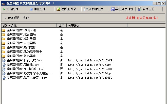Click the 完成 status text

point(26,18)
